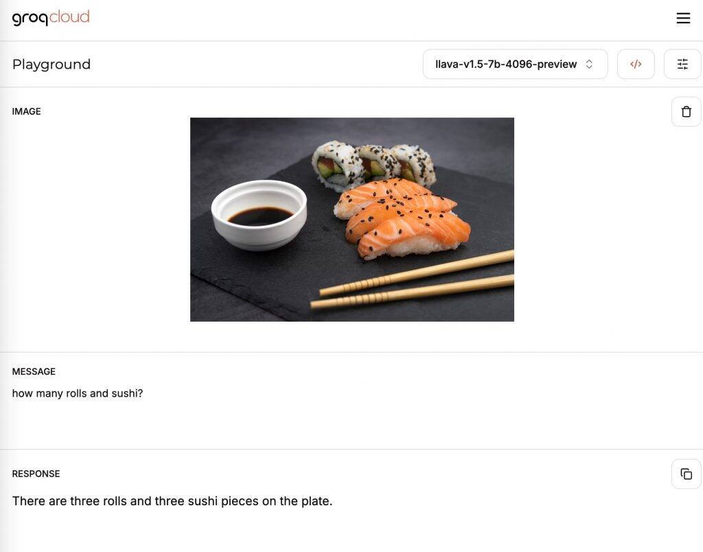Click the salmon nigiri in the image
Screen dimensions: 703x552
pyautogui.click(x=405, y=220)
